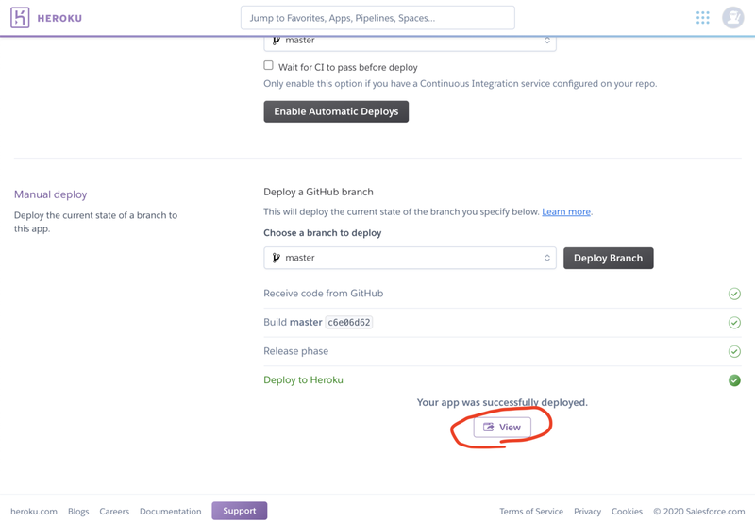Enable Wait for CI to pass checkbox

point(268,65)
